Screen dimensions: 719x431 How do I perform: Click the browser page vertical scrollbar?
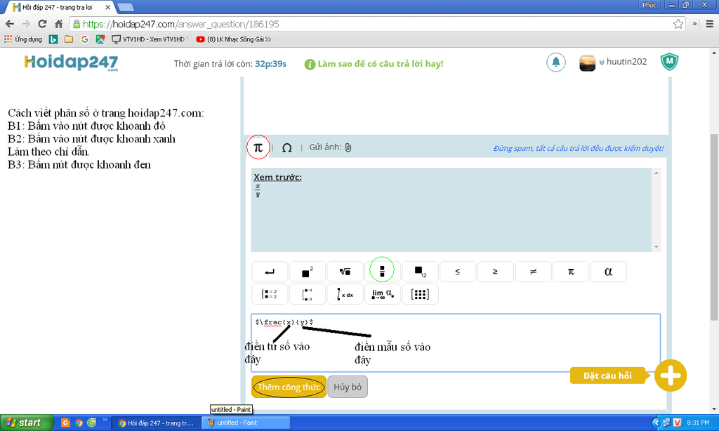pyautogui.click(x=714, y=227)
